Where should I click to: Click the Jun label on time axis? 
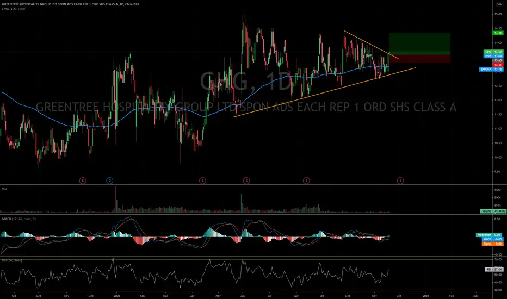(x=242, y=296)
